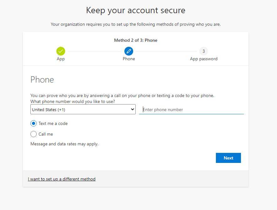277x210 pixels.
Task: Click the green checkmark App step icon
Action: [x=60, y=51]
